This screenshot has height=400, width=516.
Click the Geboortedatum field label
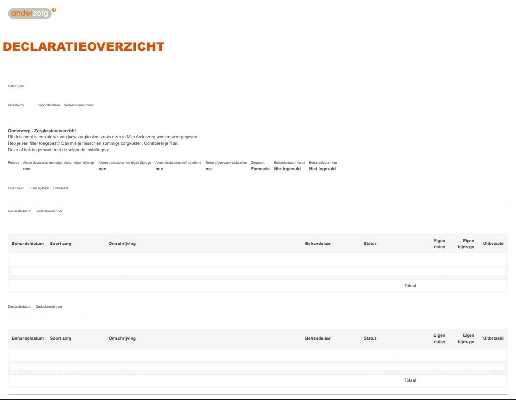point(48,105)
